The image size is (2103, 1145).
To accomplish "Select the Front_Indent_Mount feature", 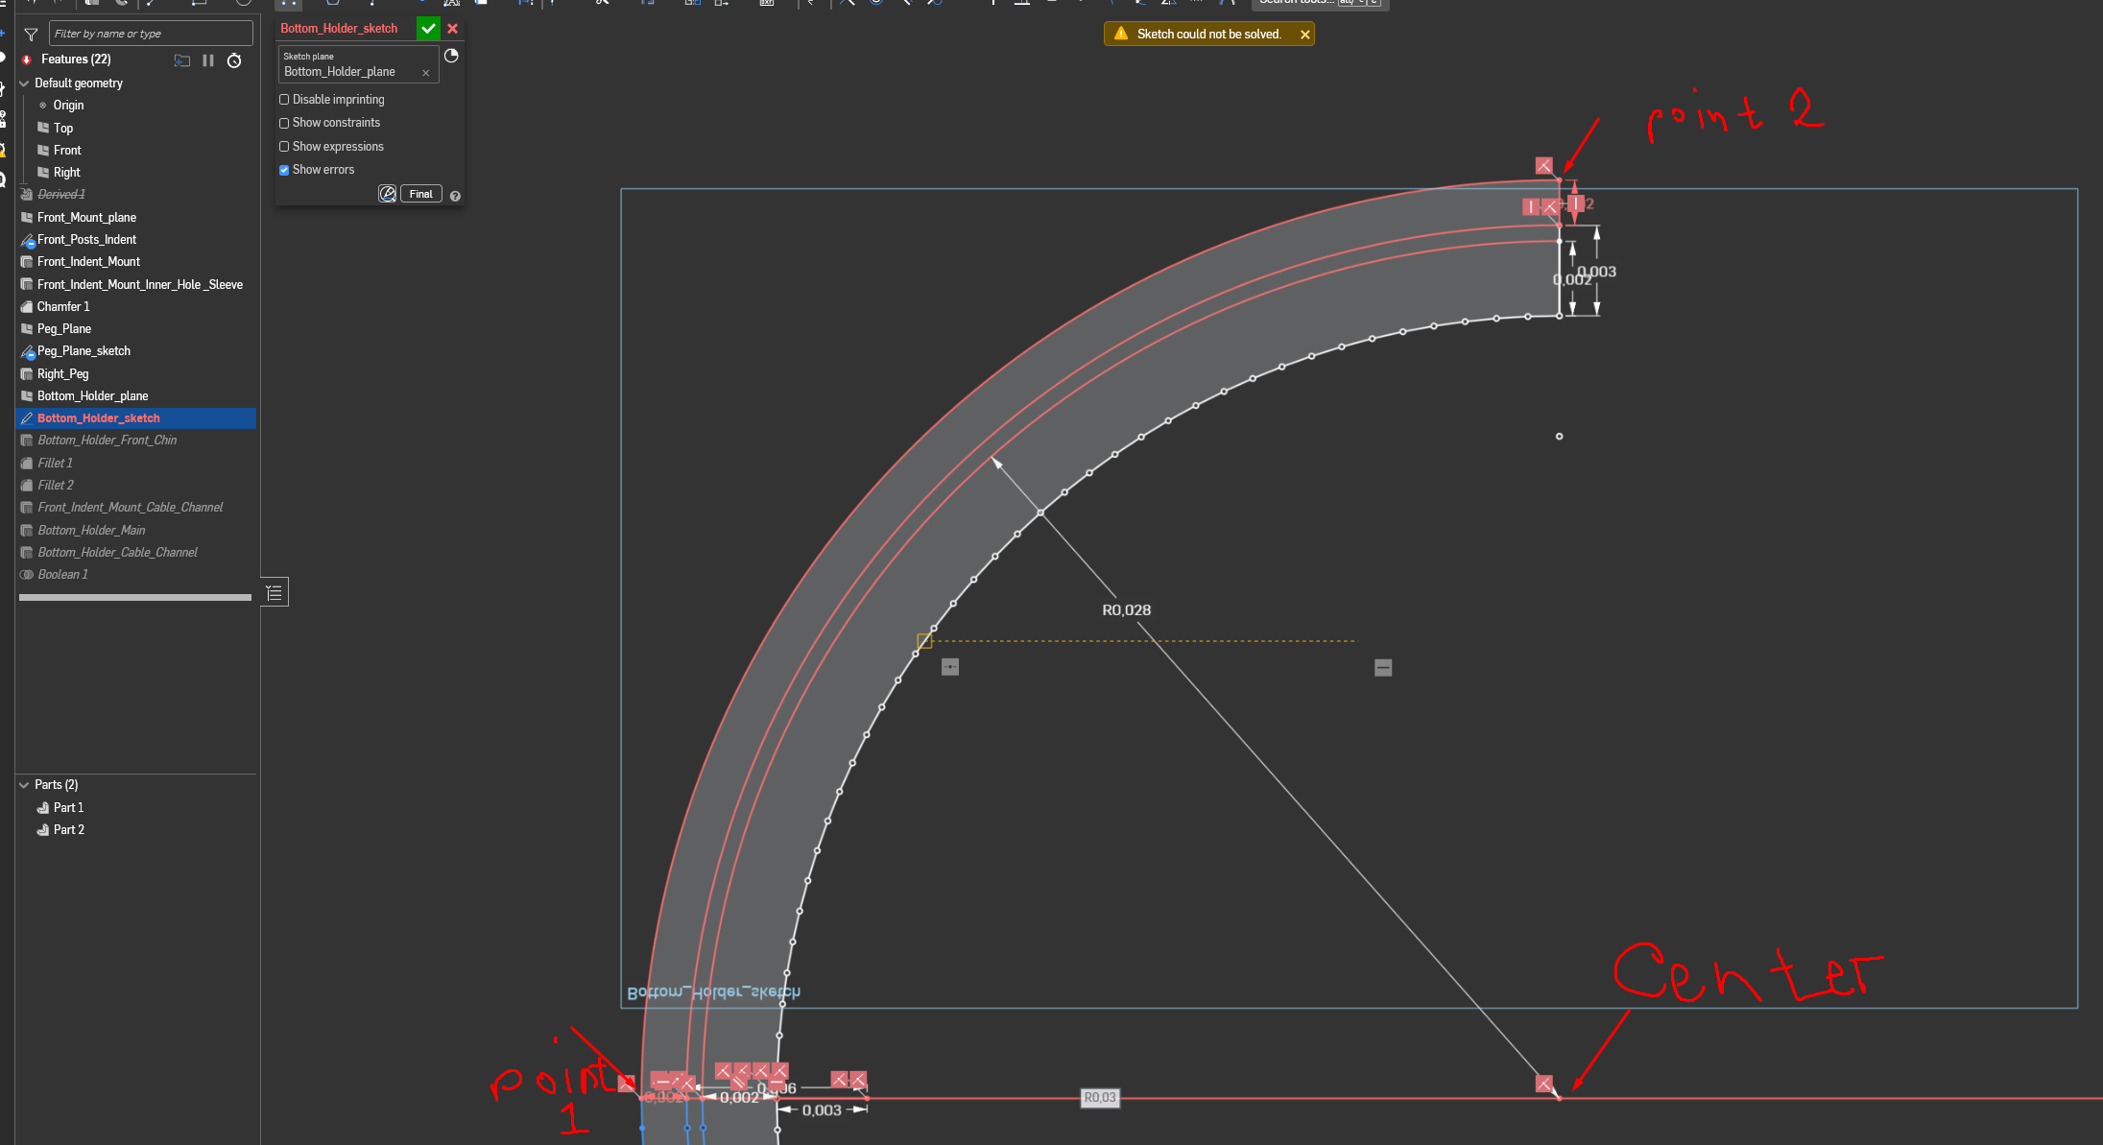I will [88, 262].
